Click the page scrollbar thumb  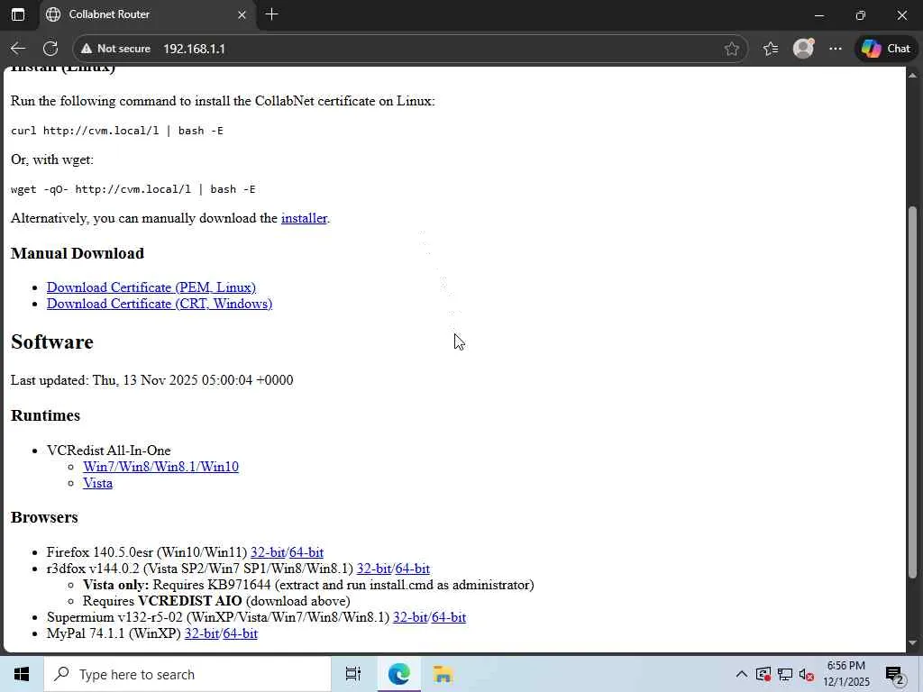point(912,392)
